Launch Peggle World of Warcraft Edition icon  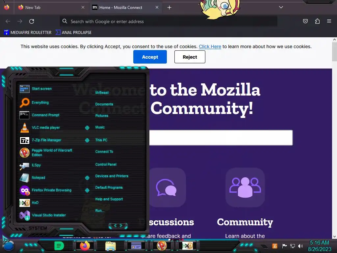pos(24,153)
